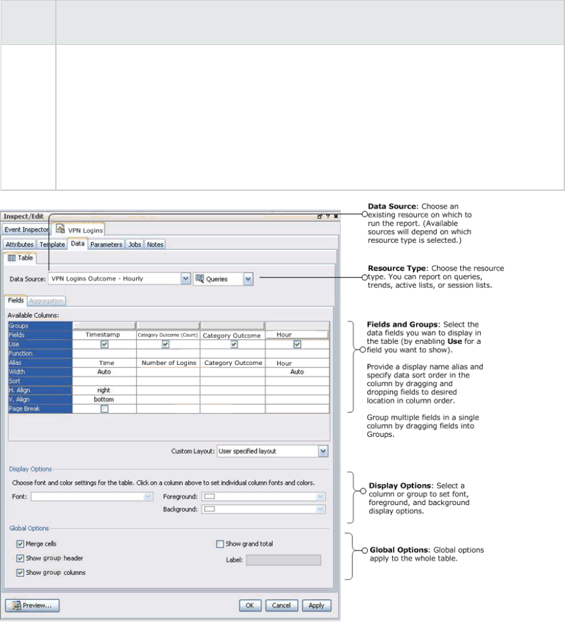This screenshot has width=565, height=622.
Task: Select the Hour cell in the Fields row
Action: coord(297,335)
